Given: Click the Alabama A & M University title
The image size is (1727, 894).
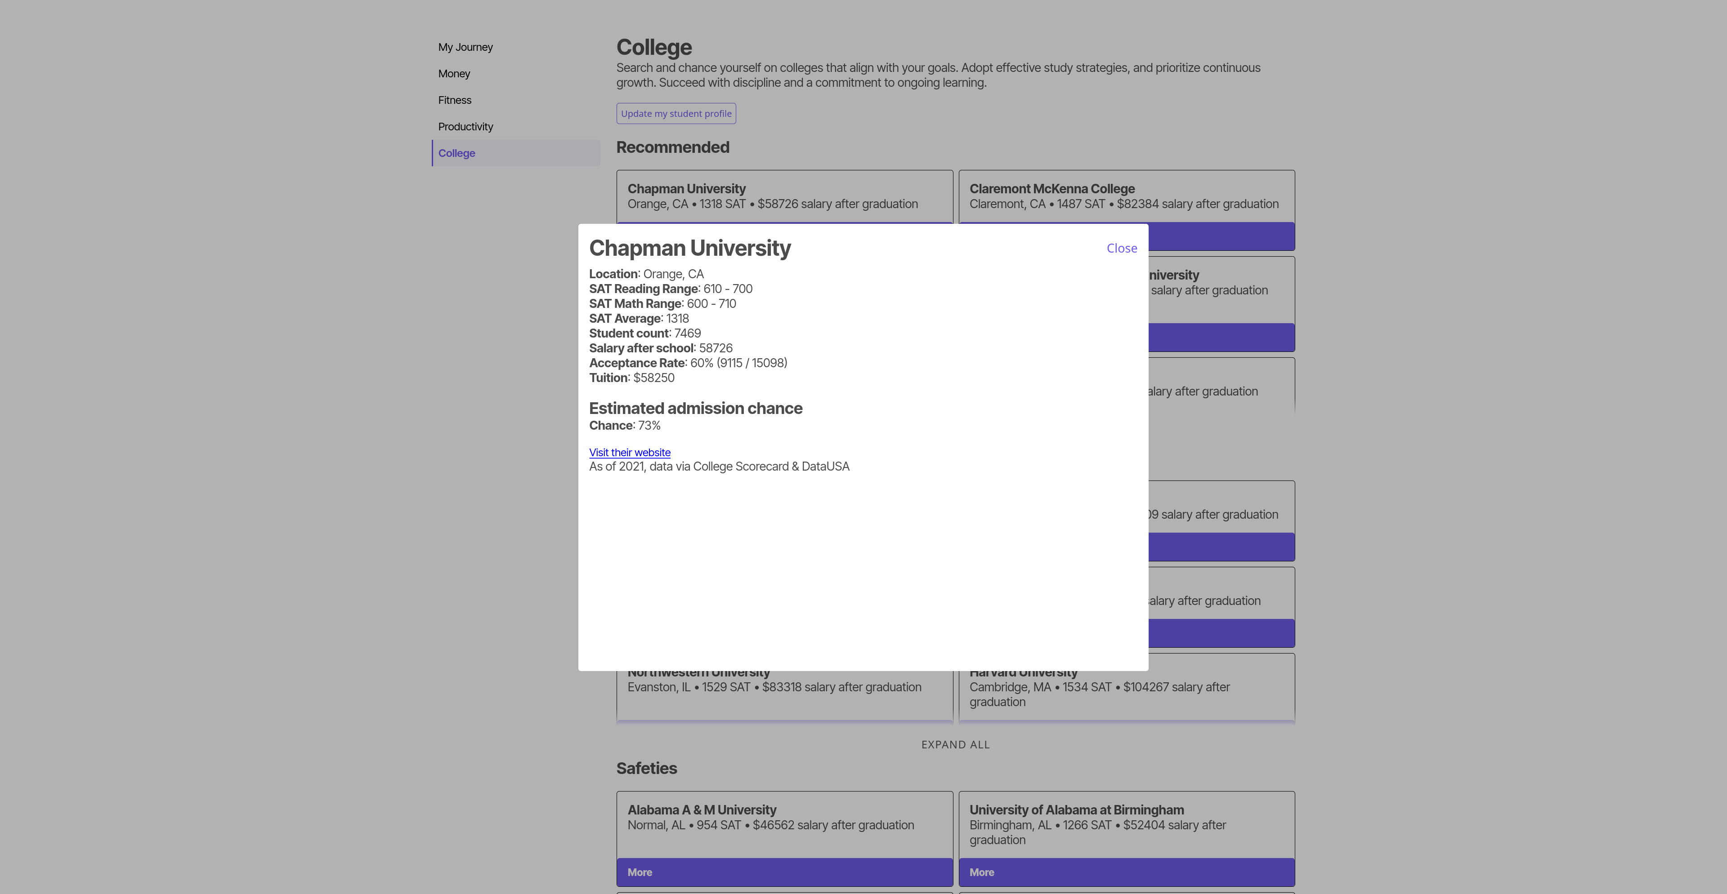Looking at the screenshot, I should point(701,809).
